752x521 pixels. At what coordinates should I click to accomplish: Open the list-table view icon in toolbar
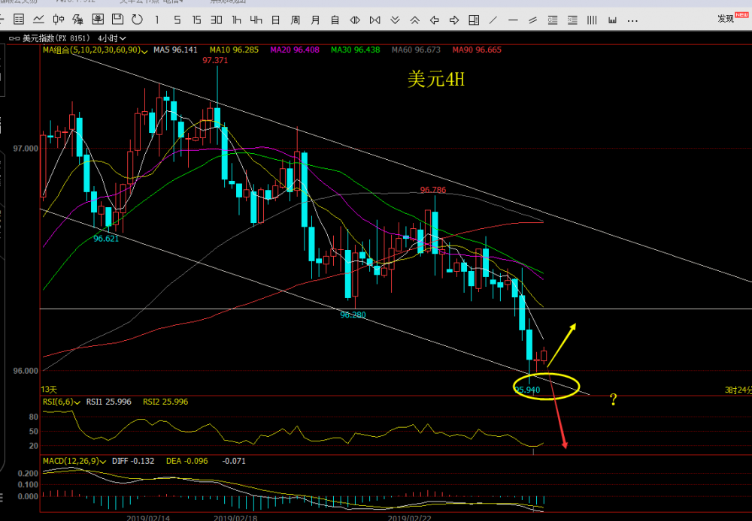[19, 20]
